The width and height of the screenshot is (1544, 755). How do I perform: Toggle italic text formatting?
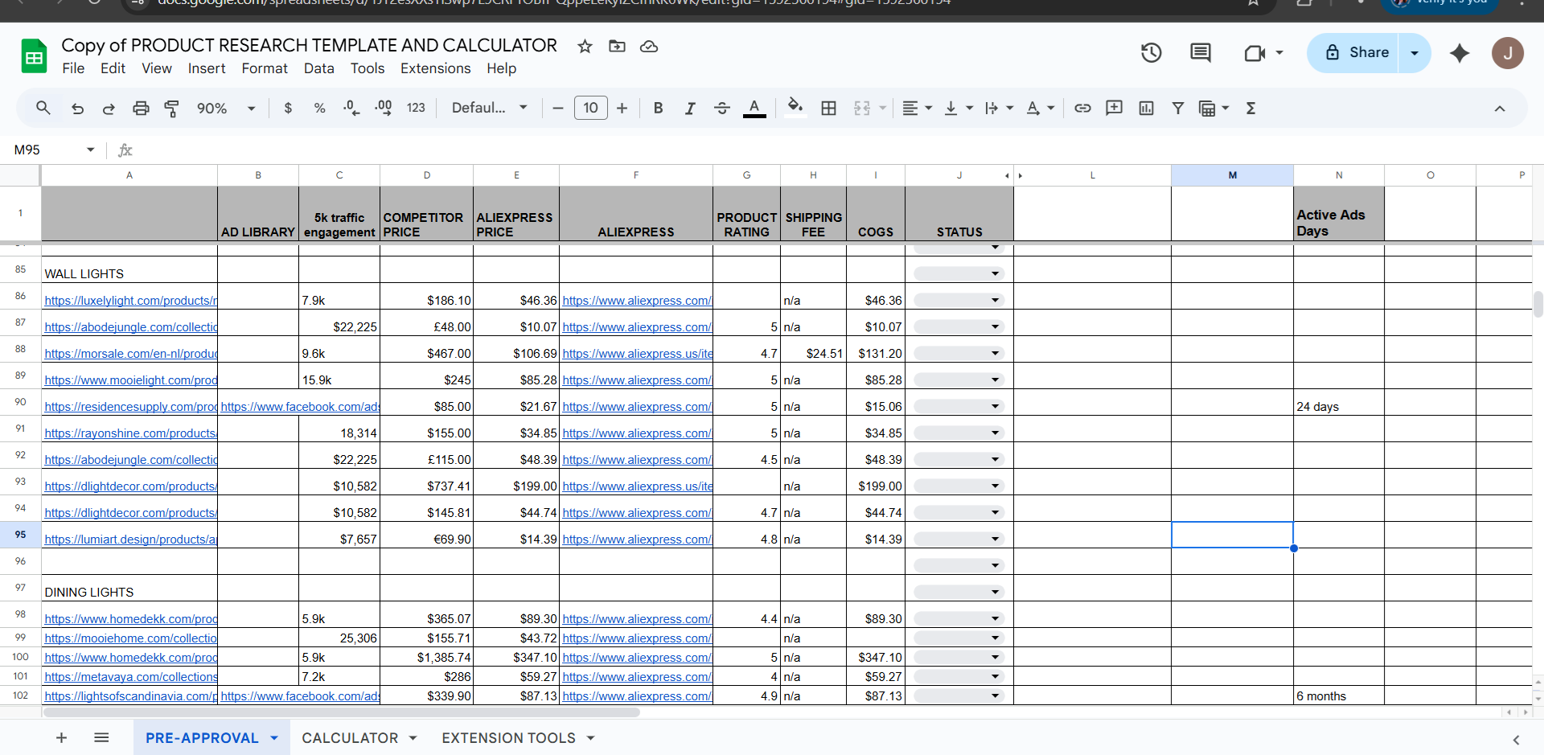click(x=689, y=109)
